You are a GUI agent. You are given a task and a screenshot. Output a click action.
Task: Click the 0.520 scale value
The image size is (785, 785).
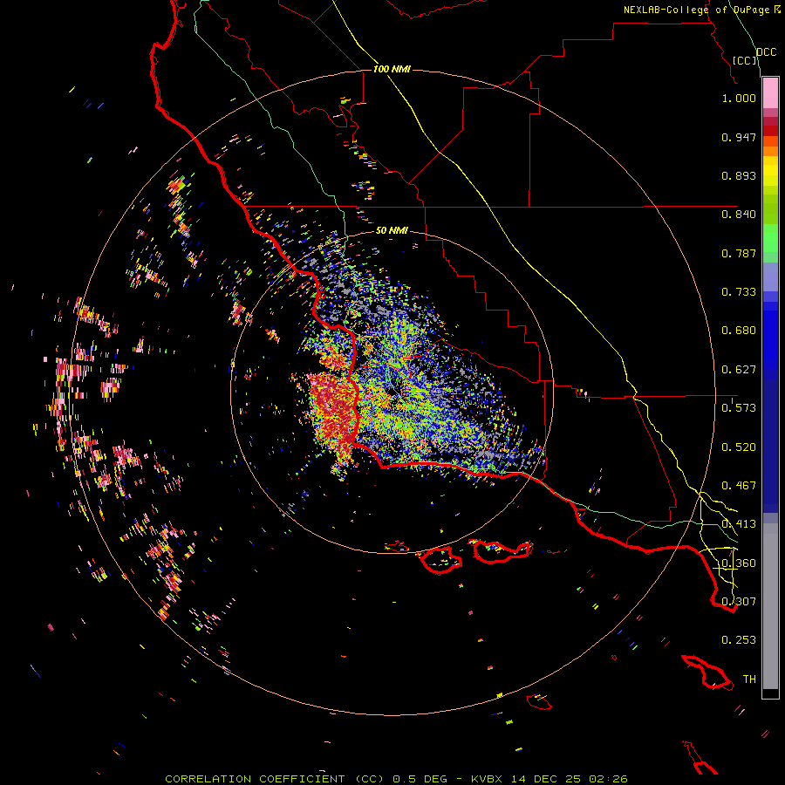tap(739, 447)
